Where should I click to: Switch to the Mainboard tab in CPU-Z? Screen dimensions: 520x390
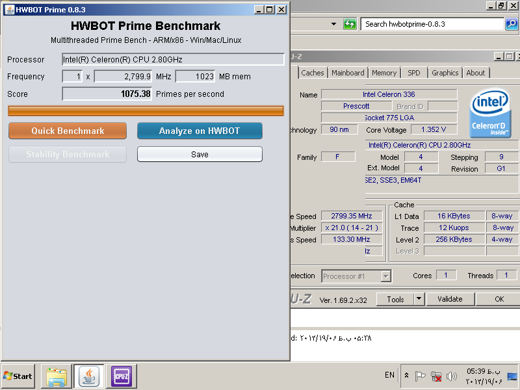coord(348,73)
